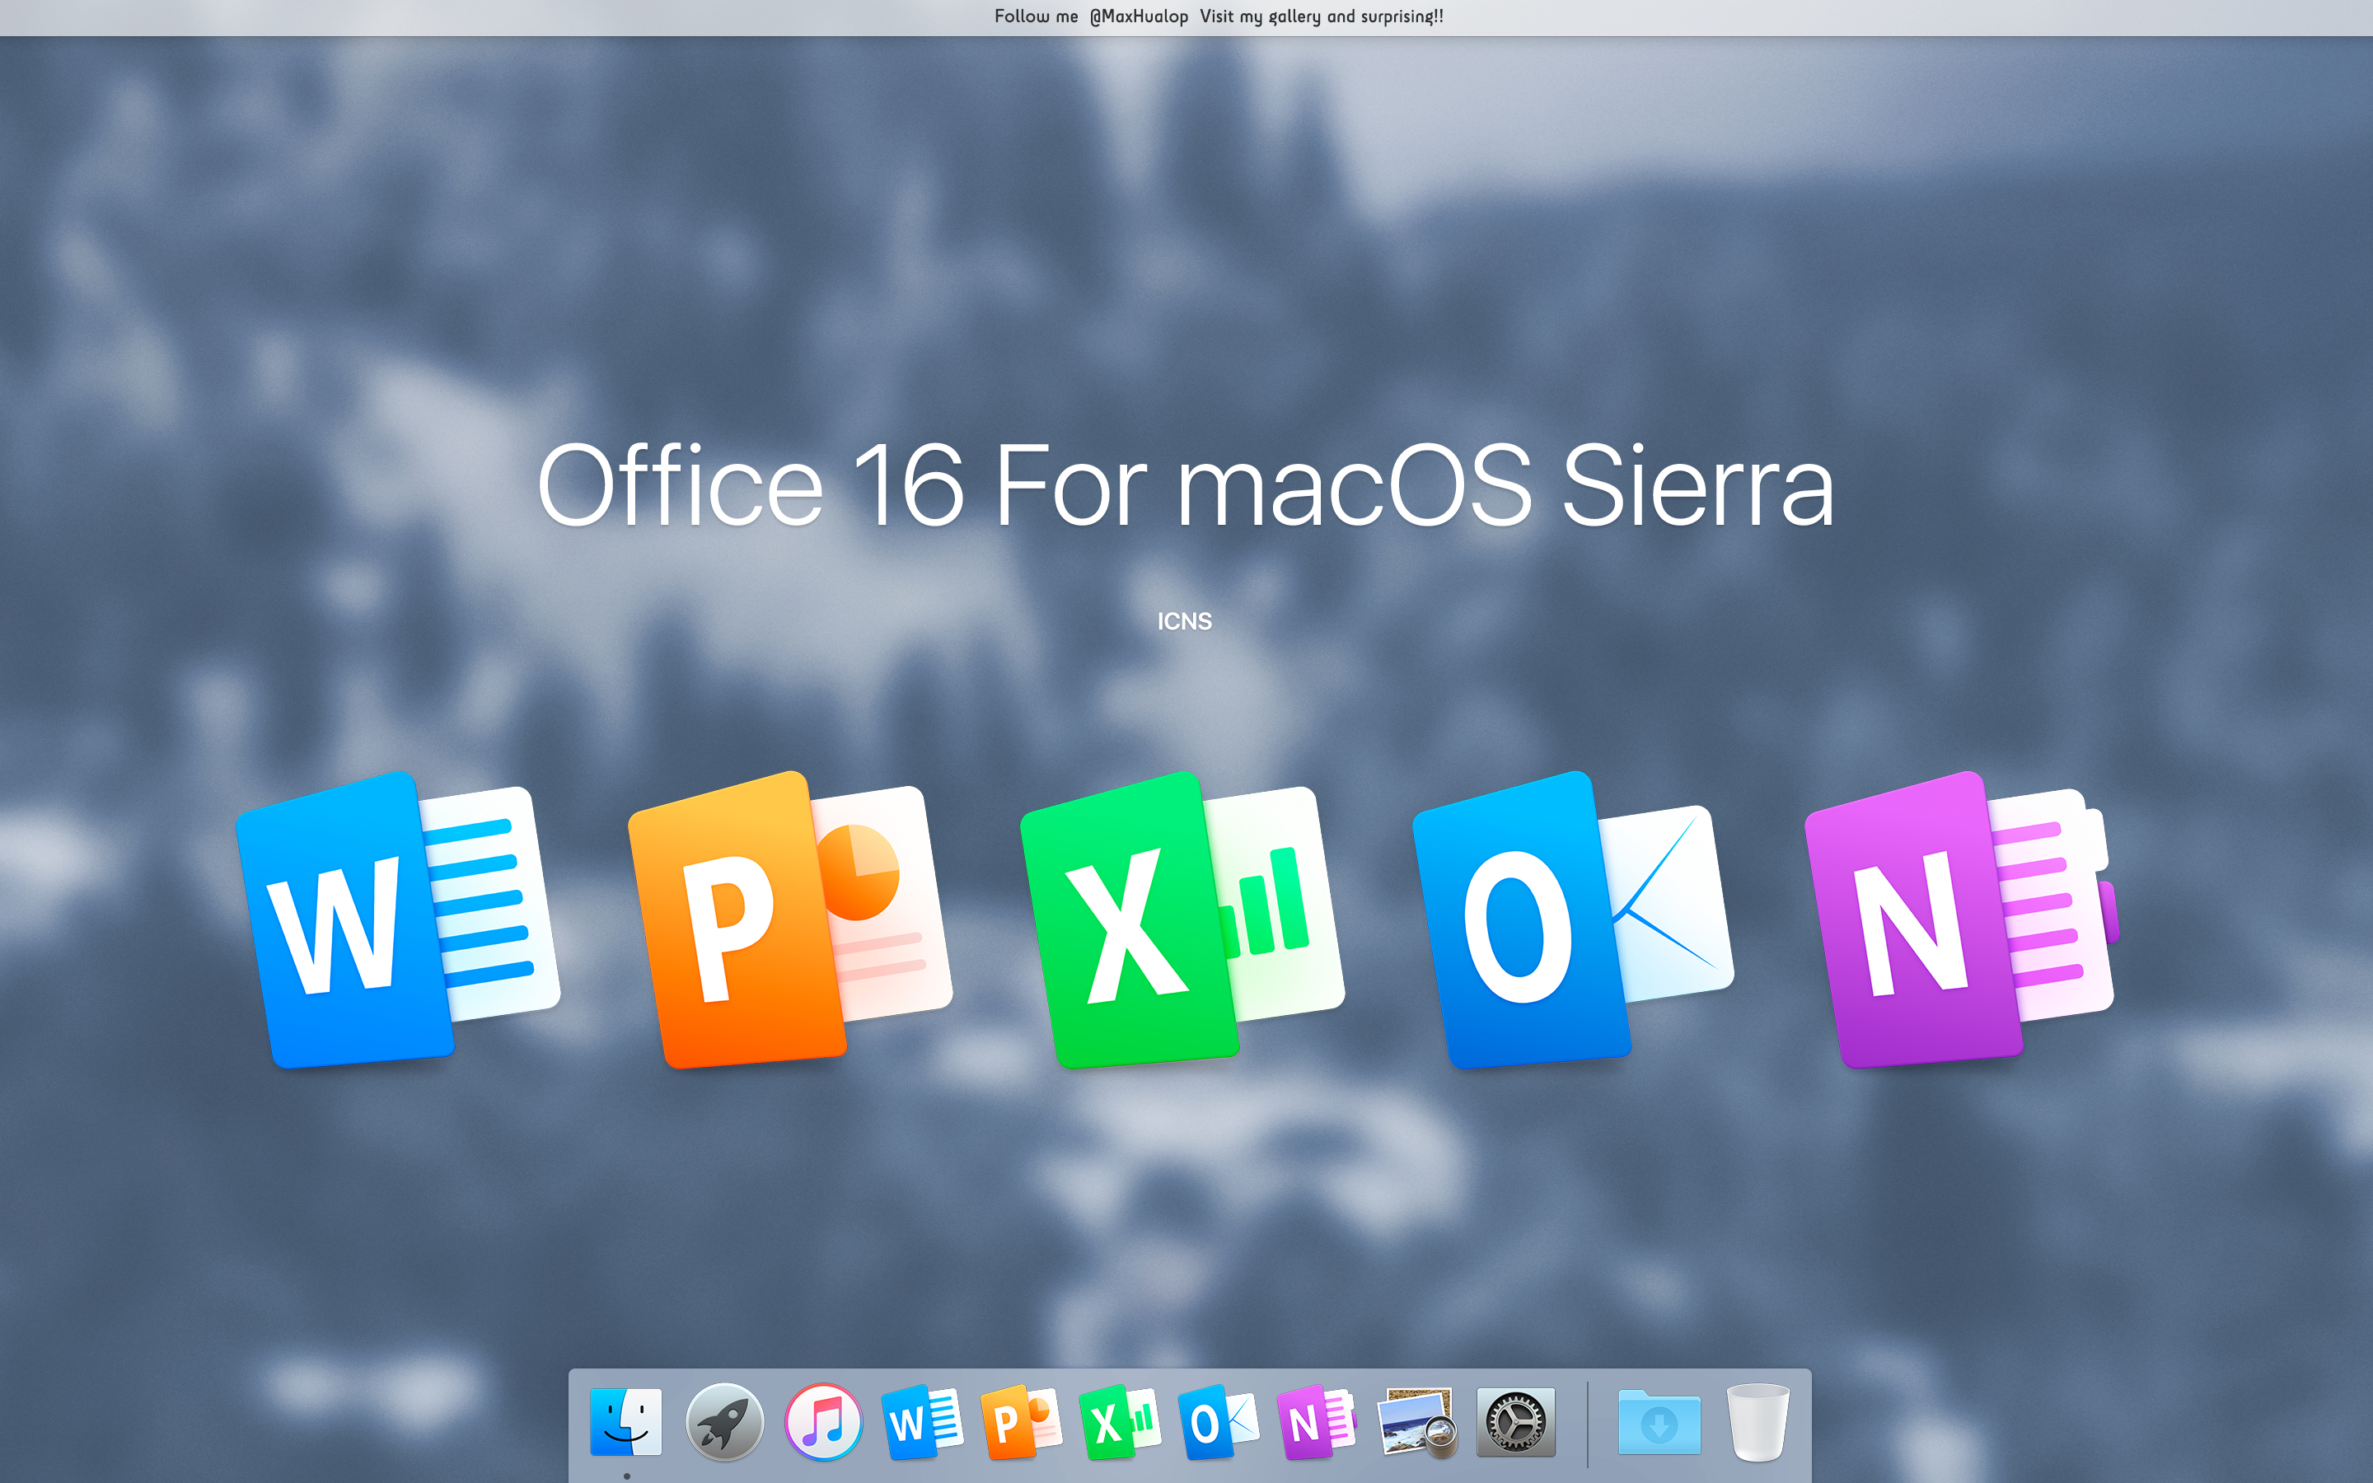Screen dimensions: 2373x1483
Task: Launch PowerPoint from the dock
Action: tap(1021, 1422)
